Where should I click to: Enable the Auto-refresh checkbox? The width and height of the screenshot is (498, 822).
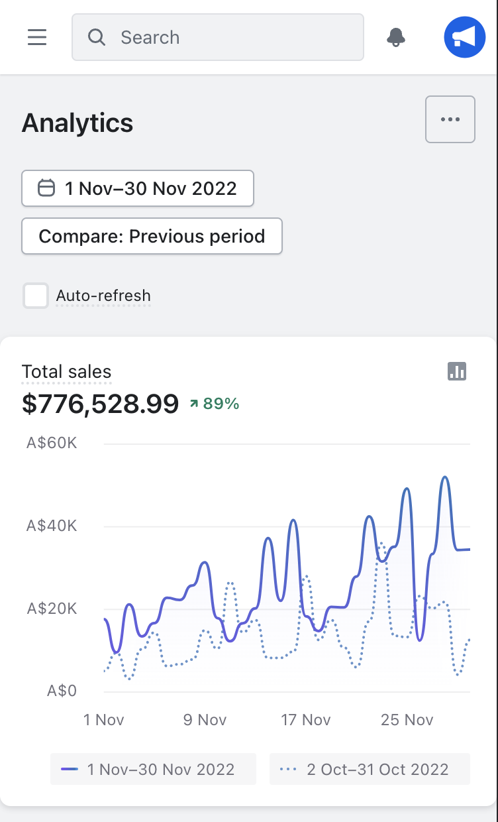point(36,296)
